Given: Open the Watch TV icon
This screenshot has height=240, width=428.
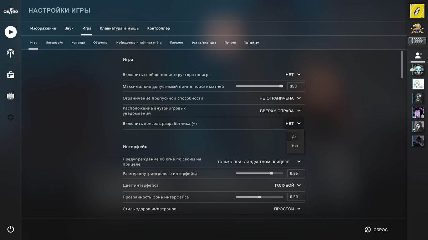Looking at the screenshot, I should coord(11,96).
